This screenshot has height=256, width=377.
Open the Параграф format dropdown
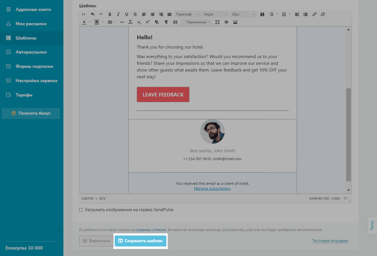point(188,14)
